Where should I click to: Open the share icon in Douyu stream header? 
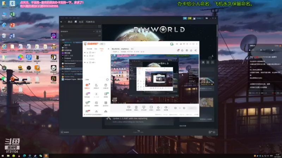196,50
